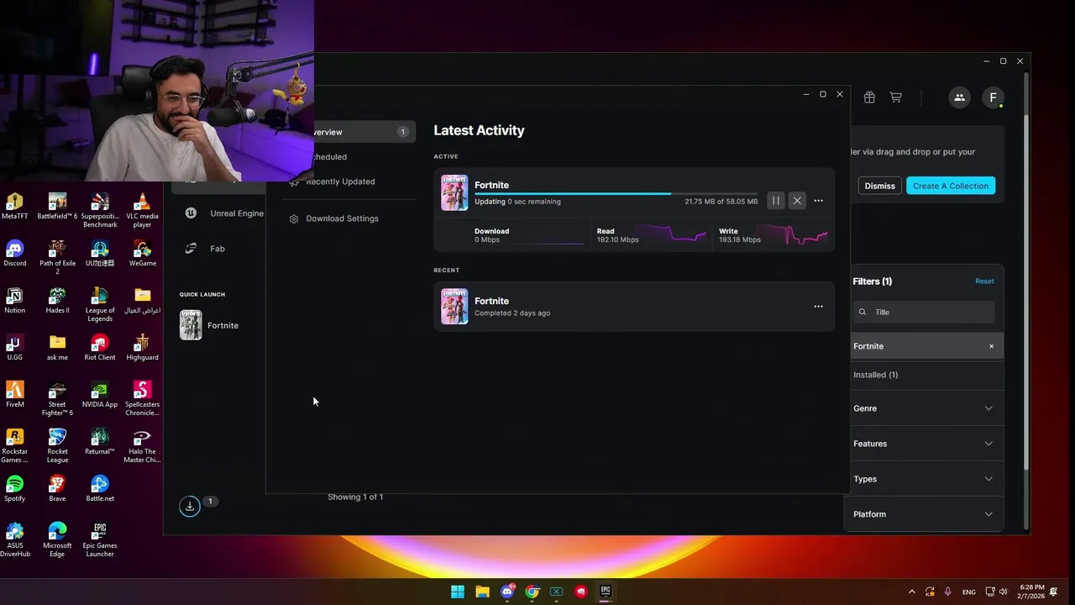Viewport: 1075px width, 605px height.
Task: Select the Notion desktop icon
Action: coord(14,300)
